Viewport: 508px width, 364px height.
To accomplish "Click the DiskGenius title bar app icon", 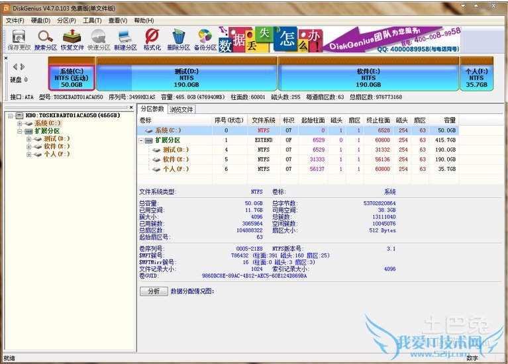I will click(7, 8).
